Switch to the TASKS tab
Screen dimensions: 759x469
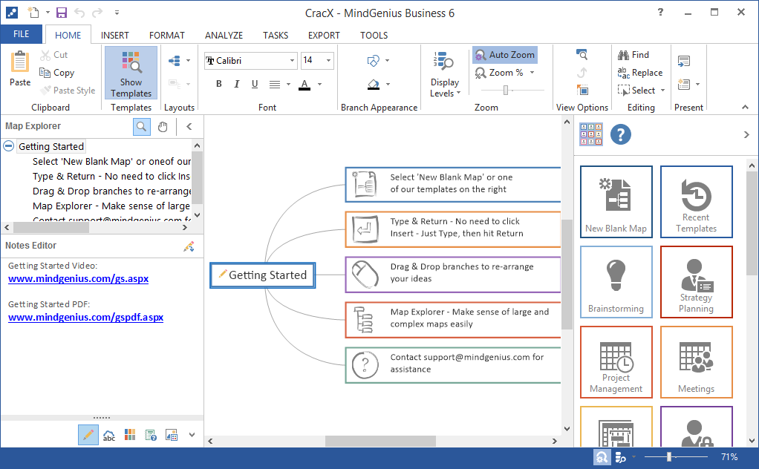pyautogui.click(x=276, y=36)
